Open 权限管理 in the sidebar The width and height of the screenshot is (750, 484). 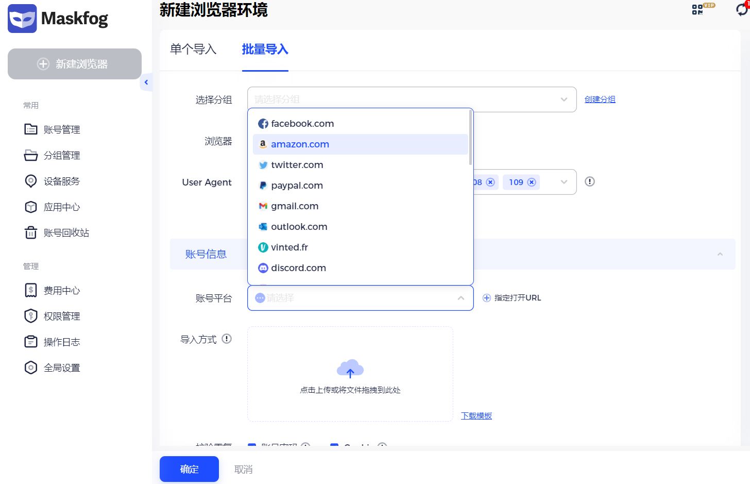(52, 316)
